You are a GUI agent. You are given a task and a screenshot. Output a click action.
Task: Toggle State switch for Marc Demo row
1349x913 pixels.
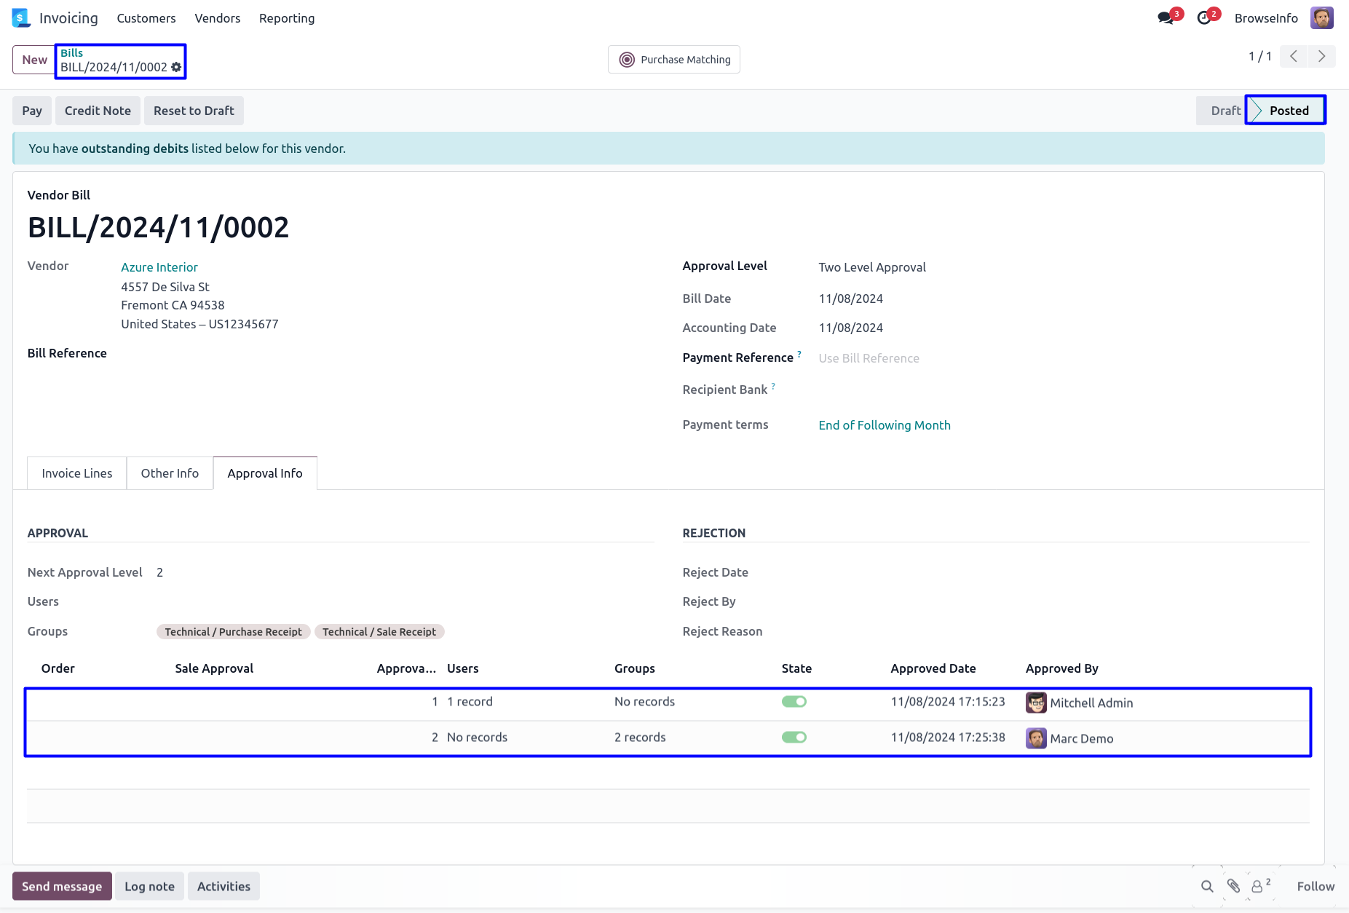pyautogui.click(x=794, y=738)
